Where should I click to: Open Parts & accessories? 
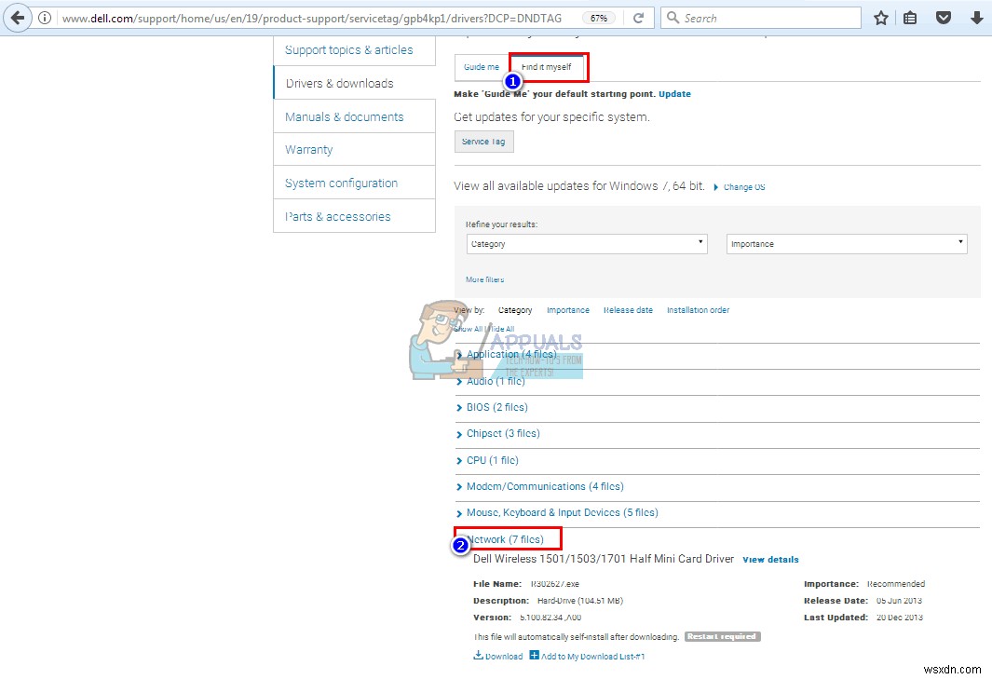338,216
